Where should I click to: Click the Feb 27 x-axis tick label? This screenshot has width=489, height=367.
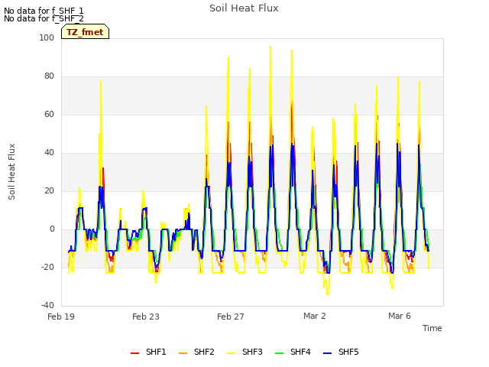click(231, 317)
